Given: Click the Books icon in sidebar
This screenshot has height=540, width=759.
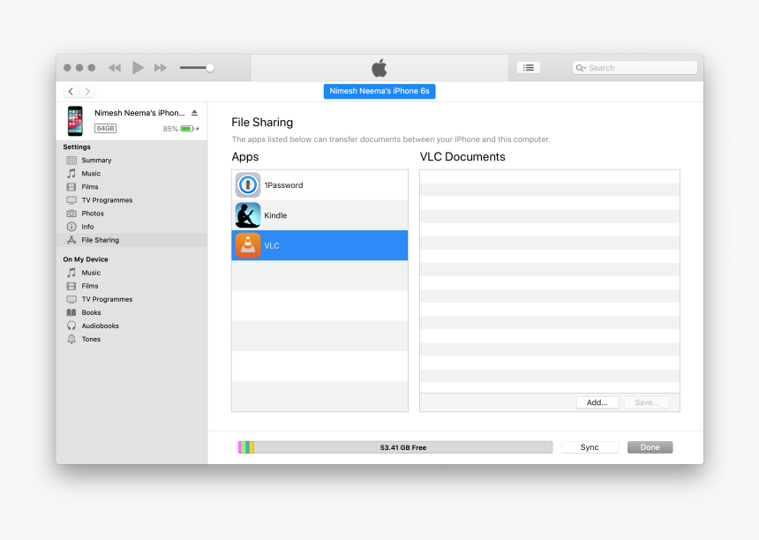Looking at the screenshot, I should coord(71,312).
